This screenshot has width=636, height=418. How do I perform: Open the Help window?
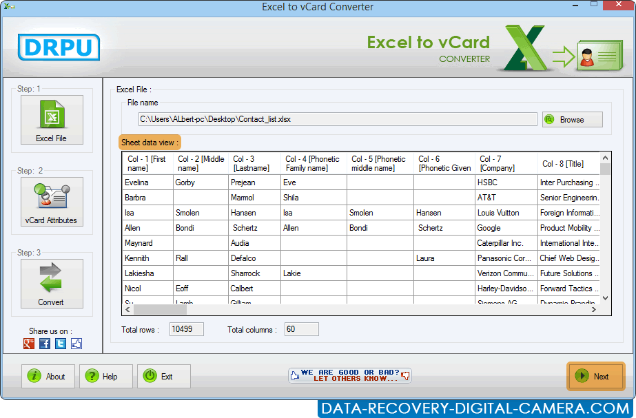coord(105,376)
